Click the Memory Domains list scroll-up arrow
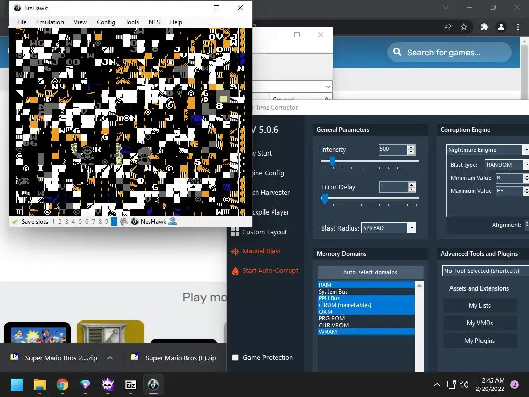 419,285
